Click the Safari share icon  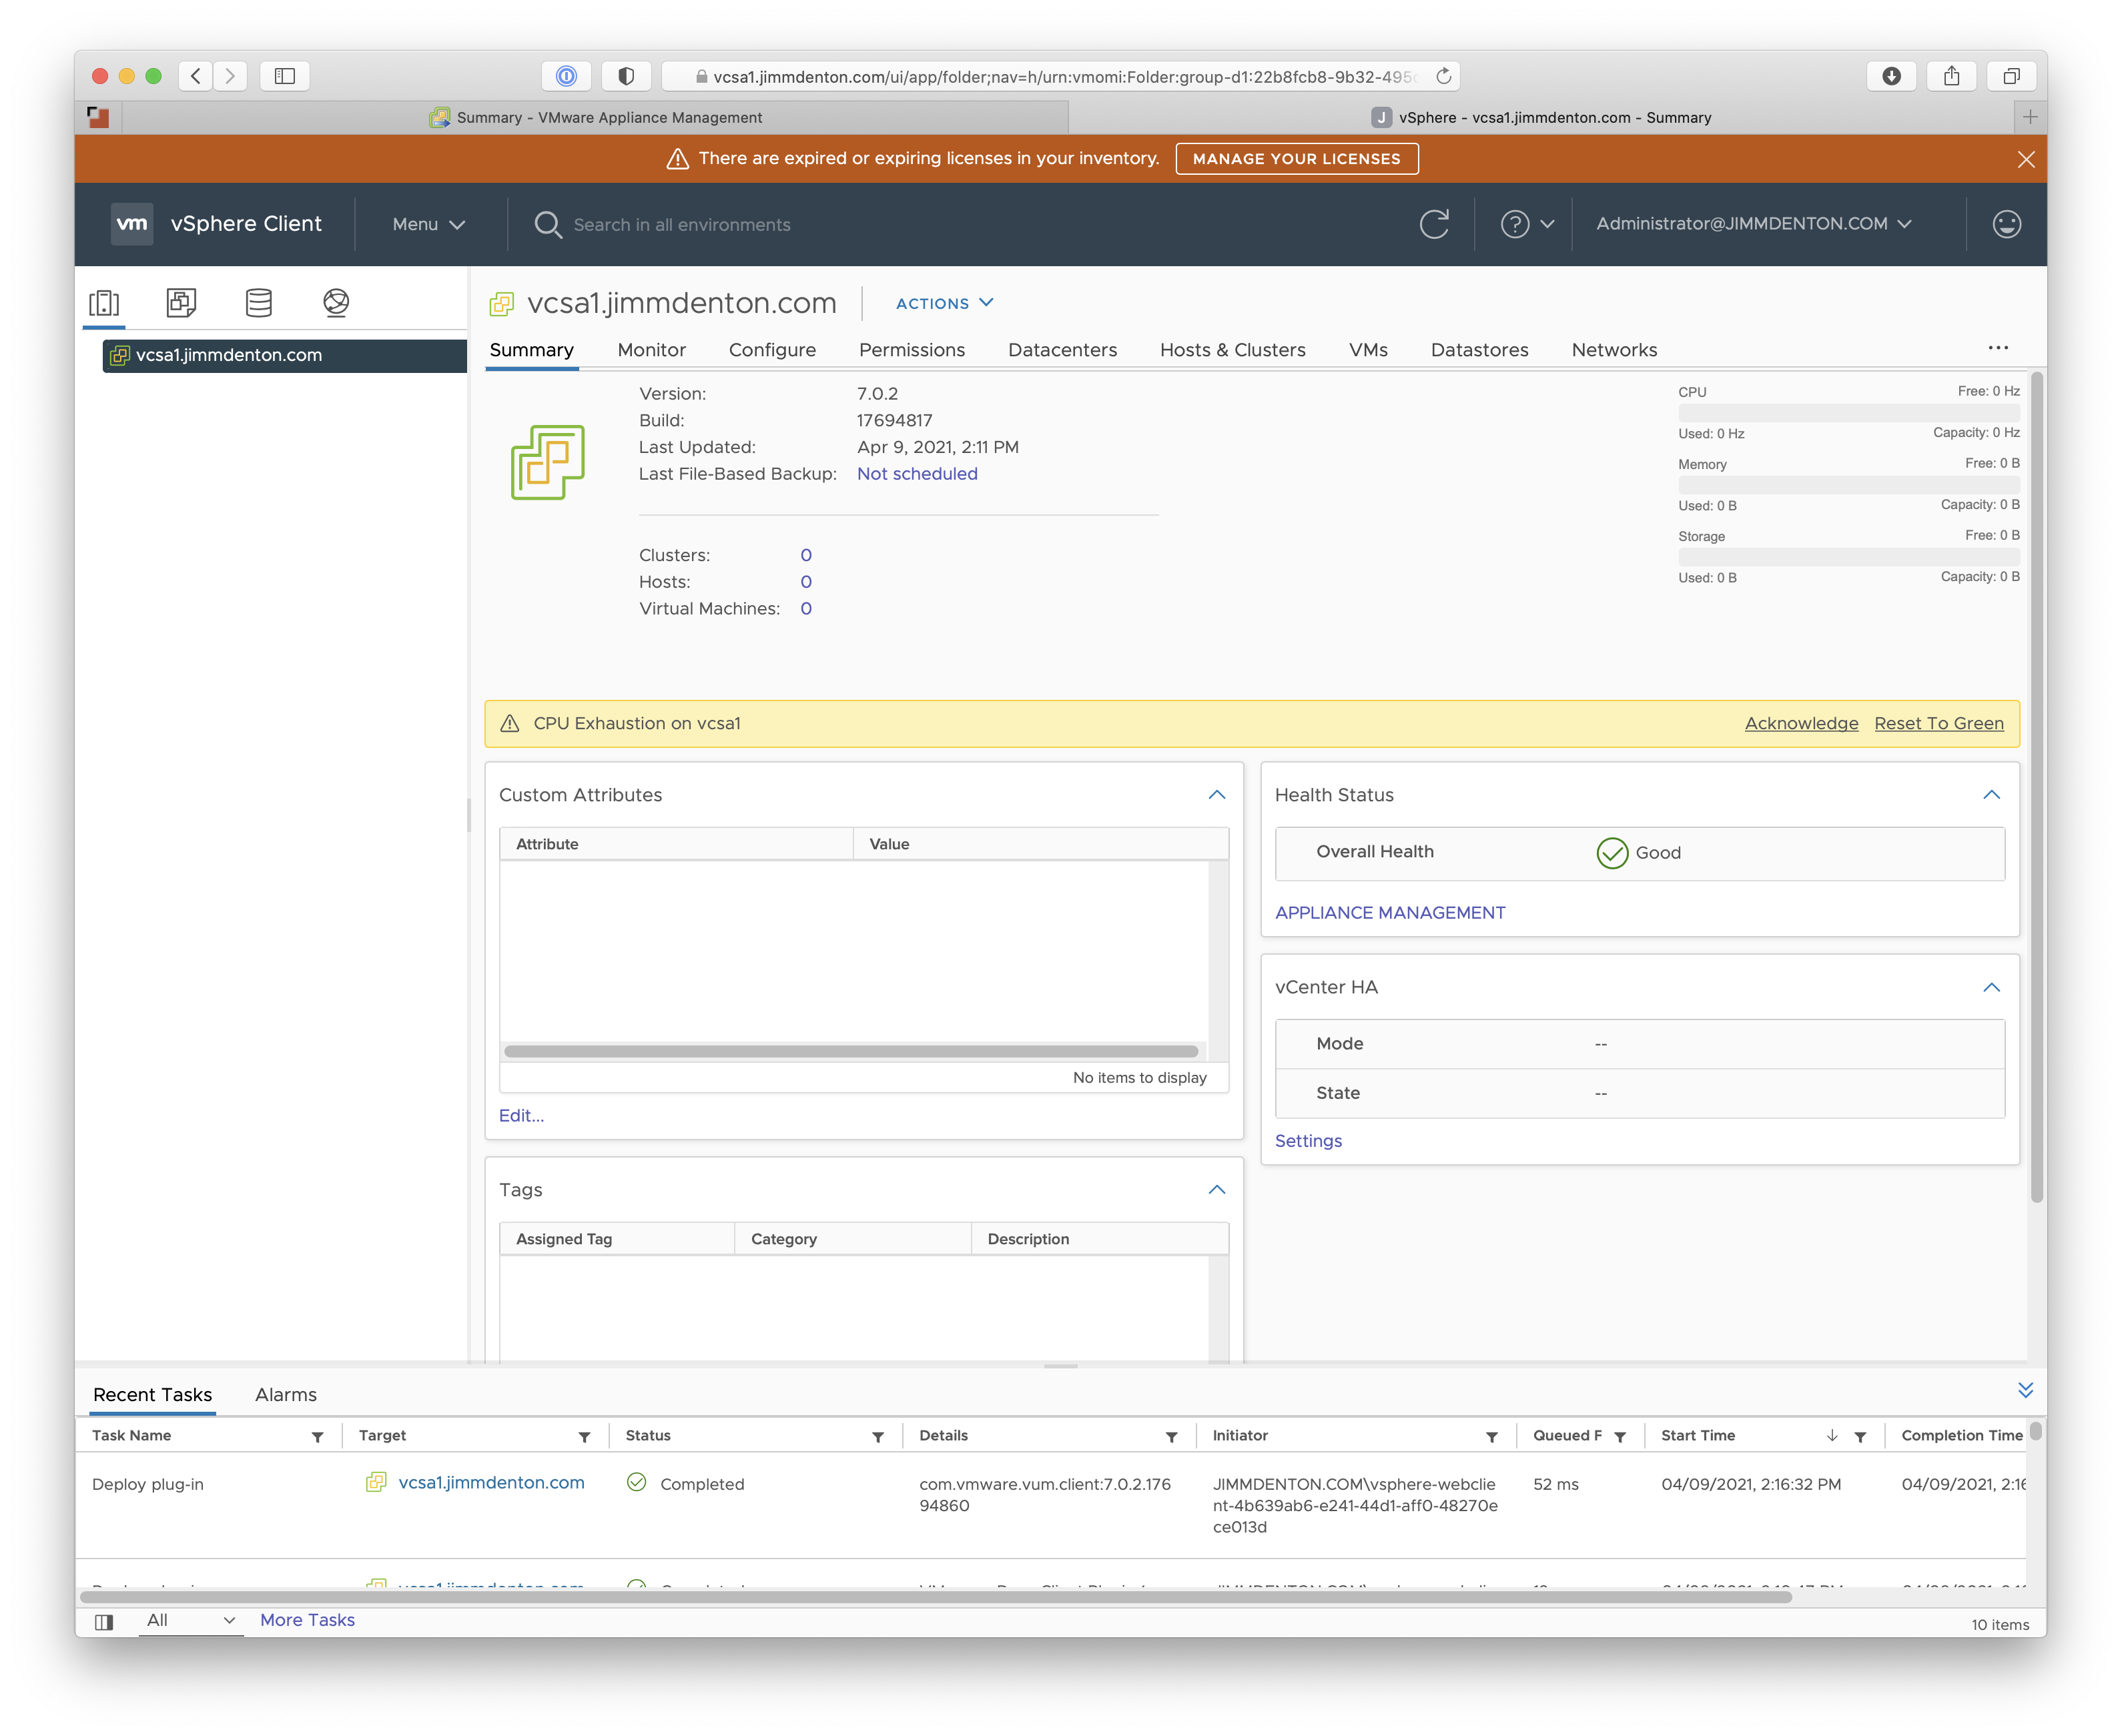1951,76
